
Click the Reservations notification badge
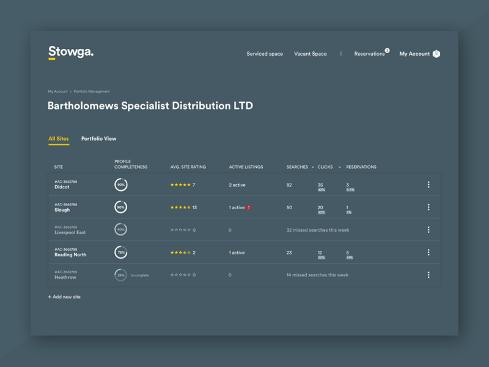coord(388,50)
